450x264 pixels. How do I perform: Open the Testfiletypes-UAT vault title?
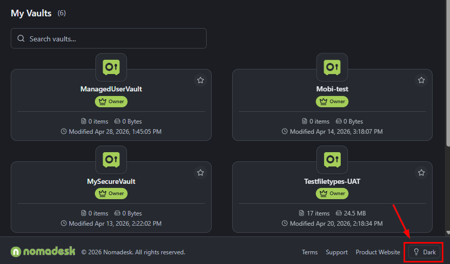tap(332, 181)
